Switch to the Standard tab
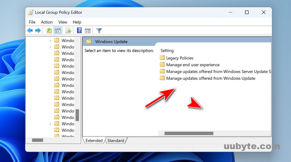This screenshot has height=162, width=291. tap(116, 141)
